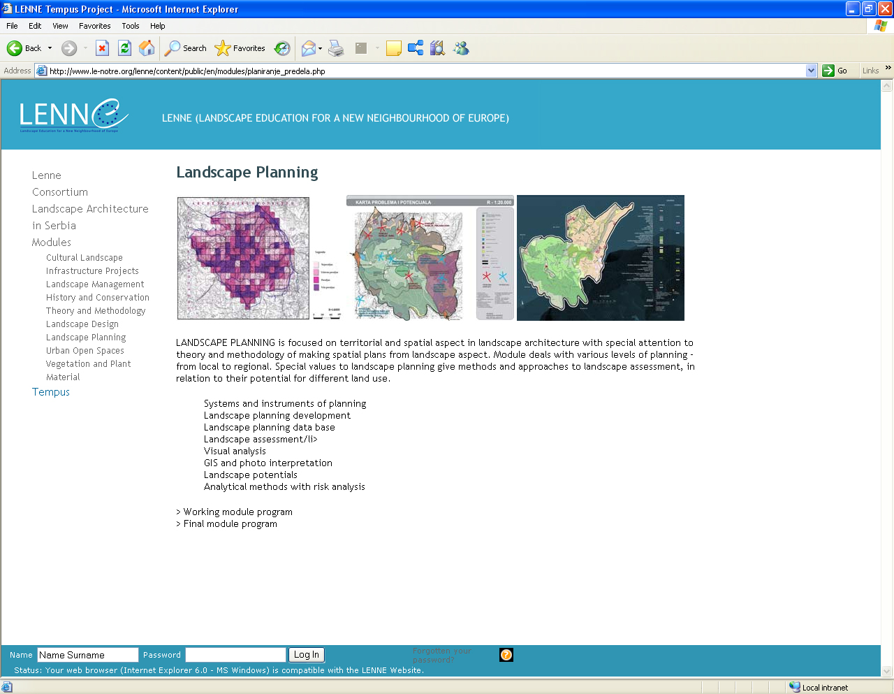894x694 pixels.
Task: Click the Log In button
Action: [307, 655]
